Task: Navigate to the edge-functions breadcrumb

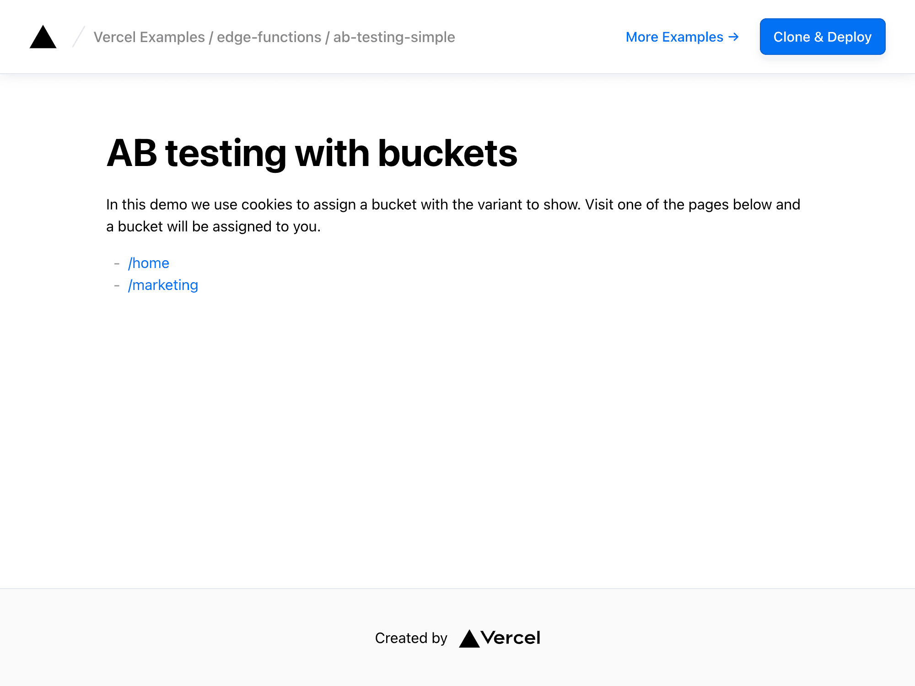Action: pos(268,37)
